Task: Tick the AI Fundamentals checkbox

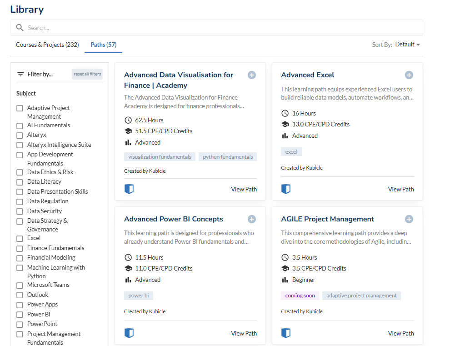Action: pos(20,125)
